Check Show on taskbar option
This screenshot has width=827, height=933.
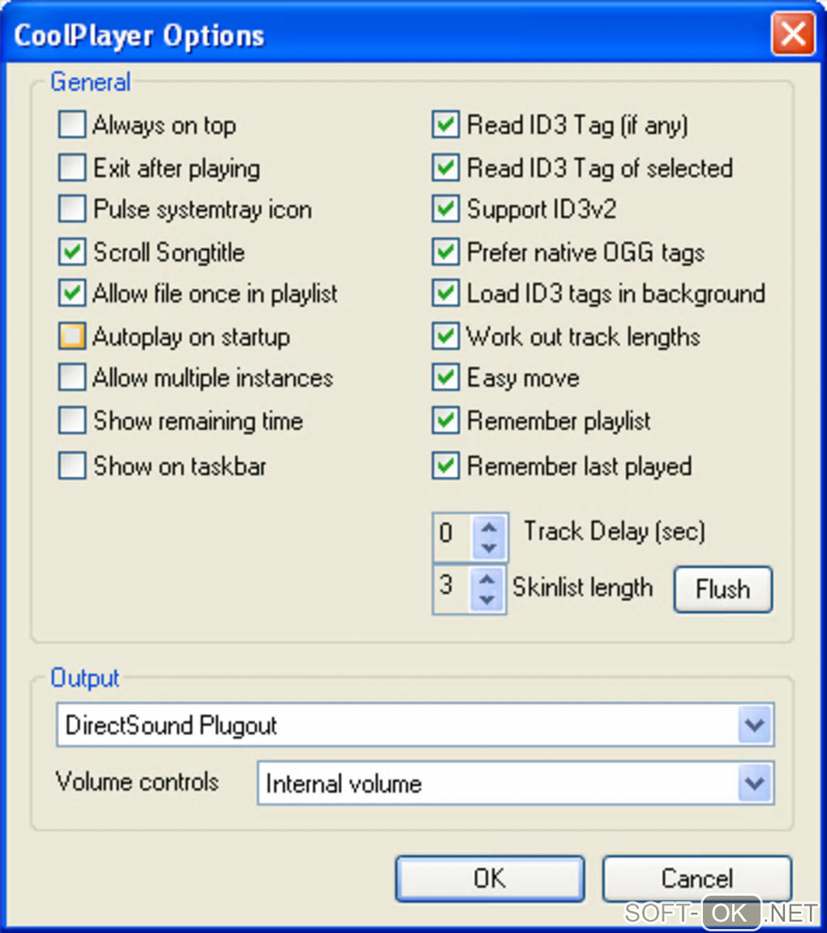coord(72,466)
